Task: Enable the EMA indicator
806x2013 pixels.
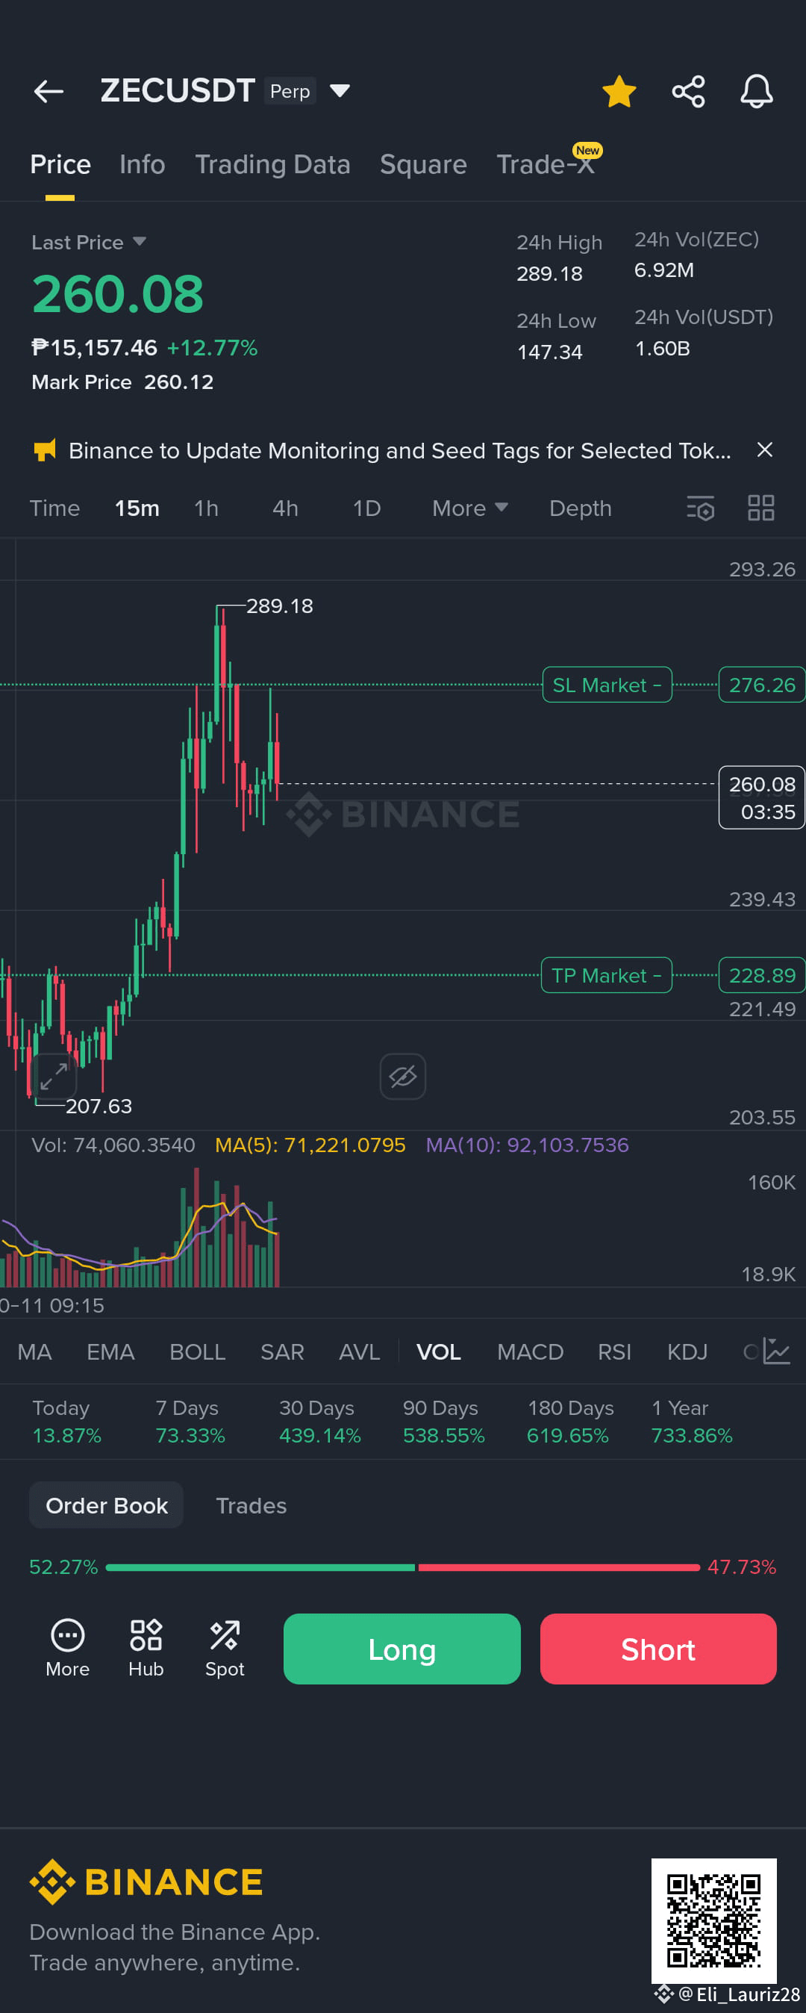Action: [110, 1352]
